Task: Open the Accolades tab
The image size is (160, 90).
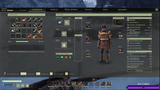Action: click(x=122, y=10)
